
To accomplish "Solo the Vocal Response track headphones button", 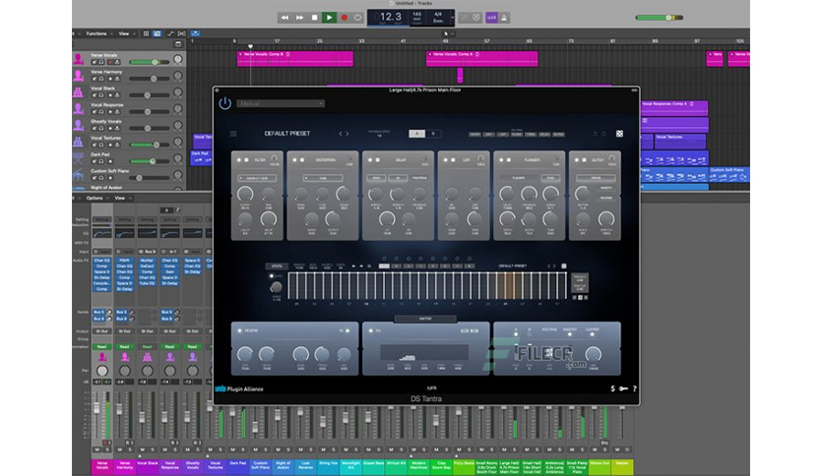I will [x=101, y=112].
